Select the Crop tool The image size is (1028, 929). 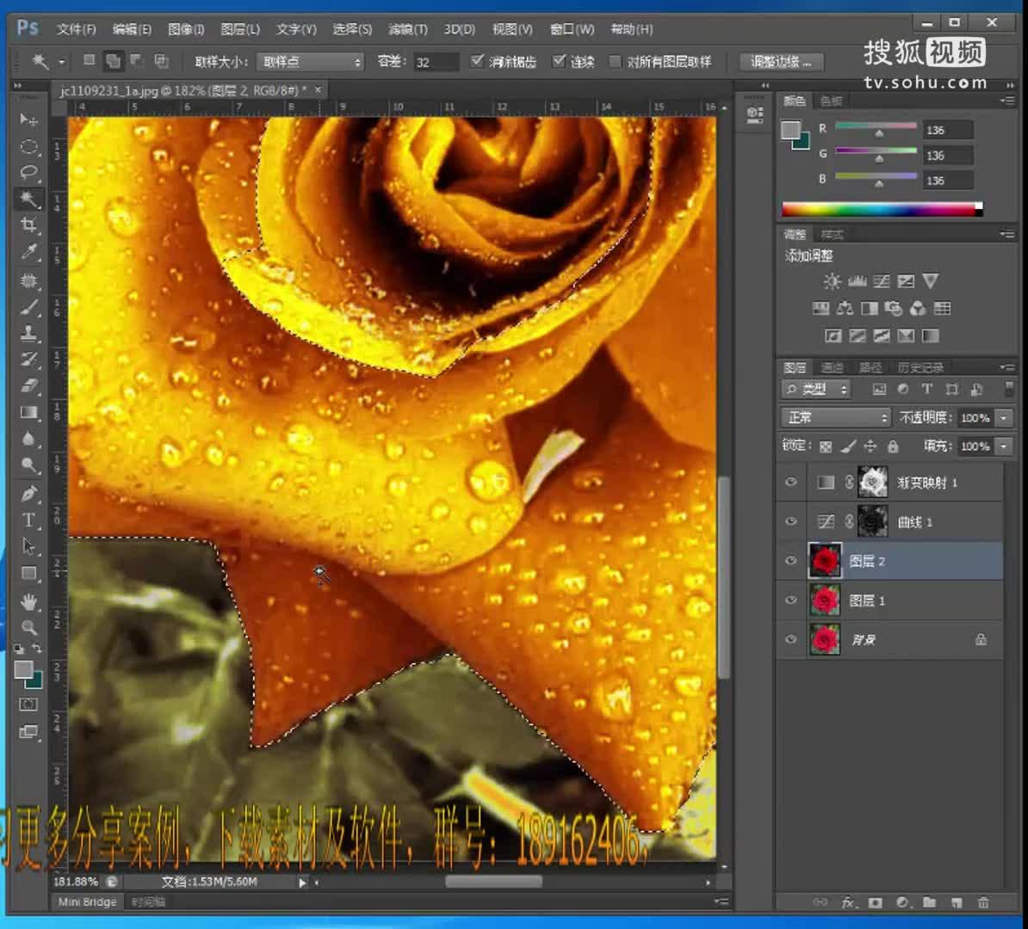point(28,225)
